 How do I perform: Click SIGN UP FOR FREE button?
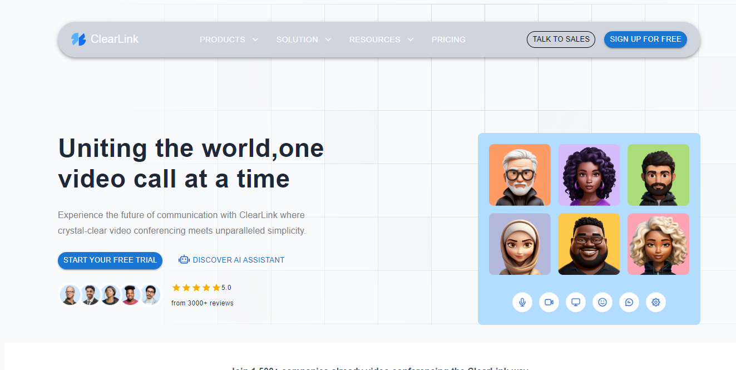(645, 40)
